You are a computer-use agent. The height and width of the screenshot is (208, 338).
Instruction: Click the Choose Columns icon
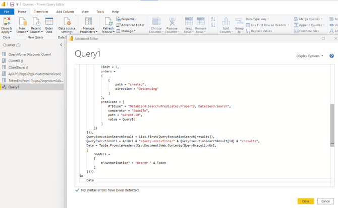pyautogui.click(x=156, y=22)
